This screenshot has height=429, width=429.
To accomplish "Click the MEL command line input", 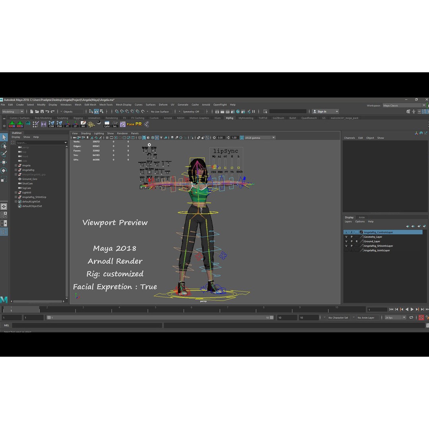I will (x=87, y=325).
